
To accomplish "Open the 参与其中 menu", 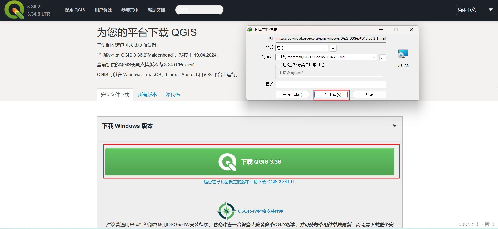I will (x=130, y=10).
